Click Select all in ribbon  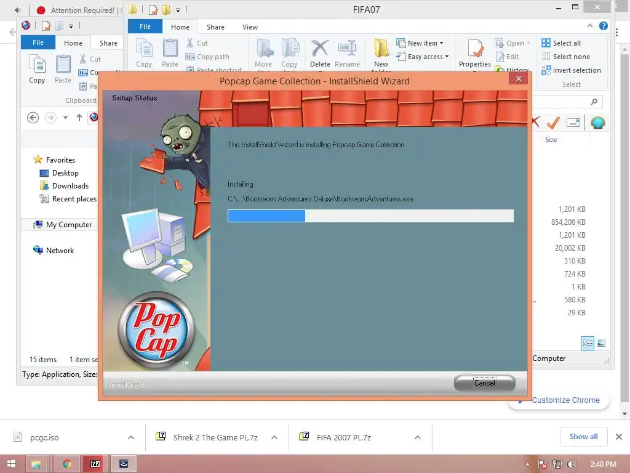561,43
